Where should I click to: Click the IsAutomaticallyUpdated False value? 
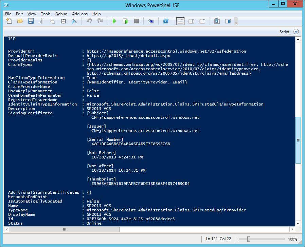[93, 201]
